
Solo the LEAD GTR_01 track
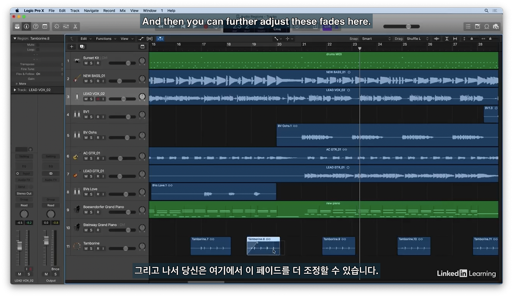[x=91, y=176]
